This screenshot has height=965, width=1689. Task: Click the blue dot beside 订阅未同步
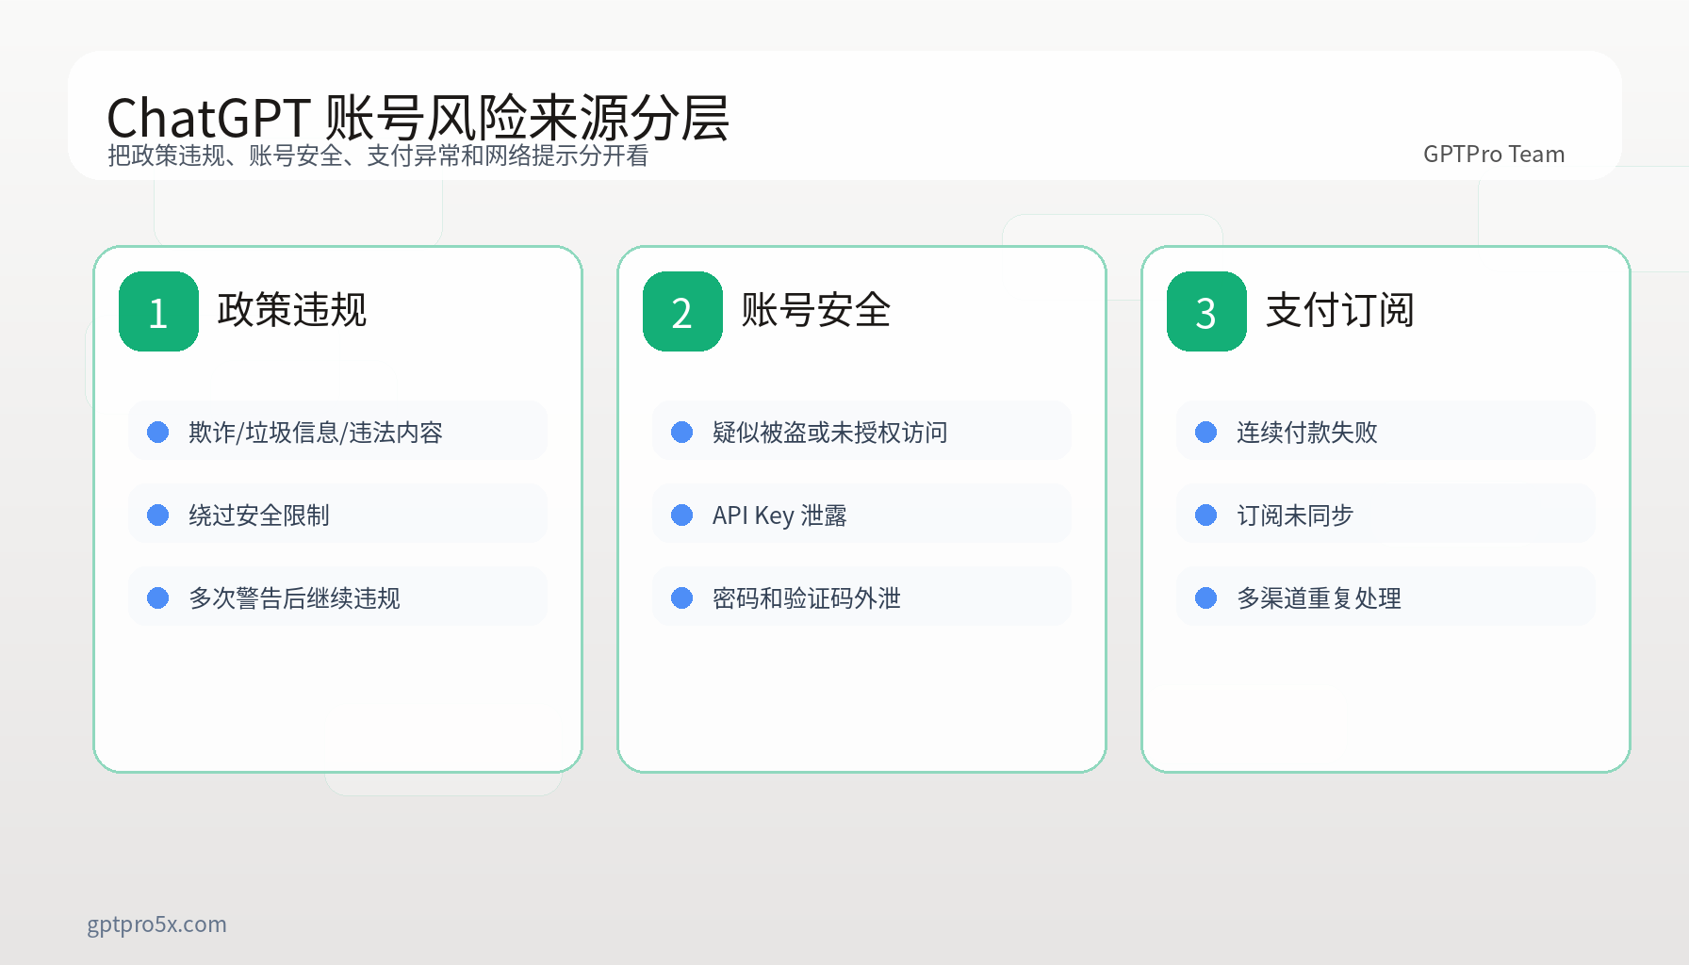coord(1206,515)
